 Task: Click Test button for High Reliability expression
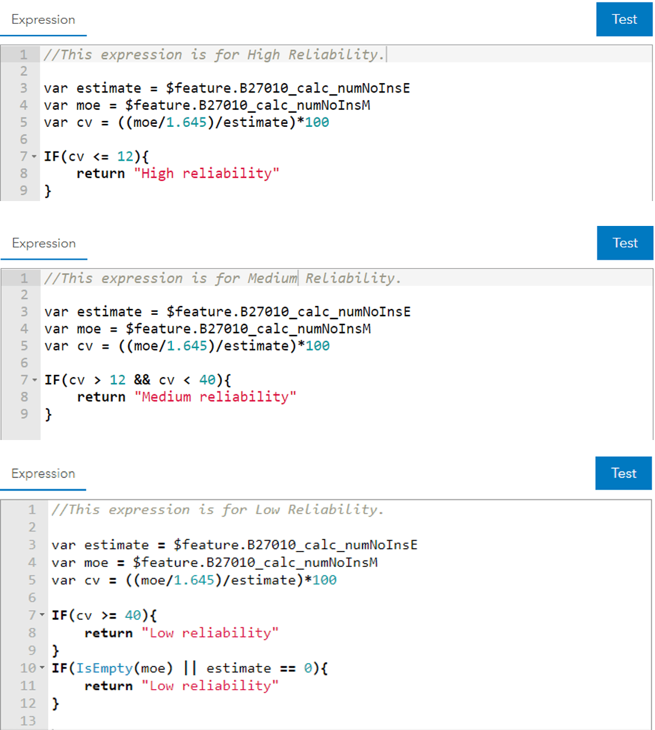[x=624, y=19]
